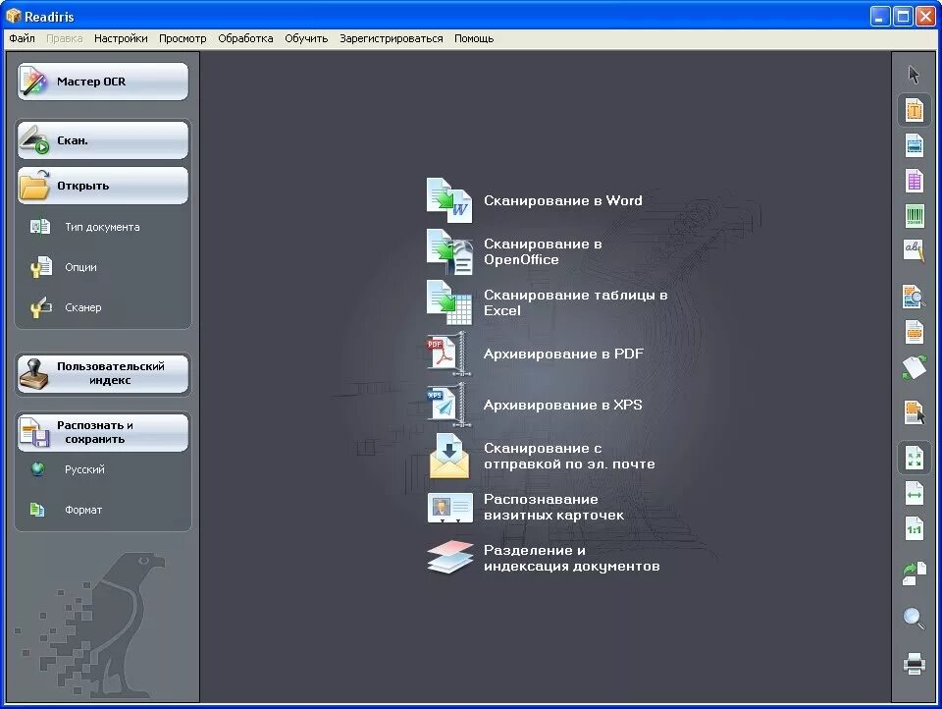Open Опции under the scan section

pos(64,267)
